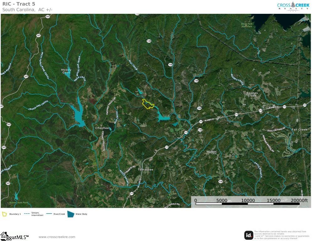Click the Devils Fork State Park label
This screenshot has height=241, width=312.
(246, 25)
